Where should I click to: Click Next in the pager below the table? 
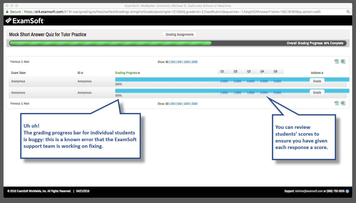[x=27, y=104]
